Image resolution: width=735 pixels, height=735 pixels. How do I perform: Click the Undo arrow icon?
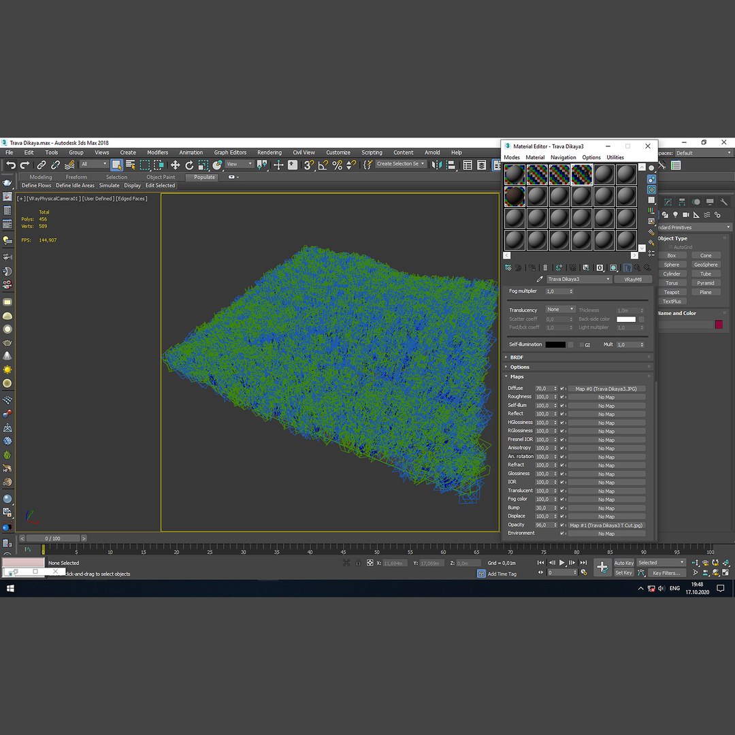click(x=11, y=165)
